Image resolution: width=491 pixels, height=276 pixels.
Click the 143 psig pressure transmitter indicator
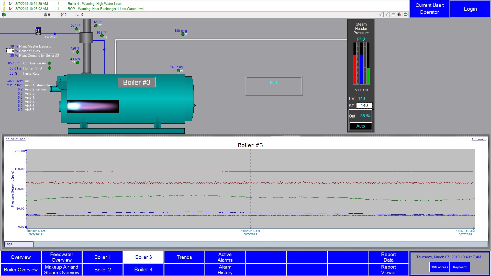click(x=178, y=71)
